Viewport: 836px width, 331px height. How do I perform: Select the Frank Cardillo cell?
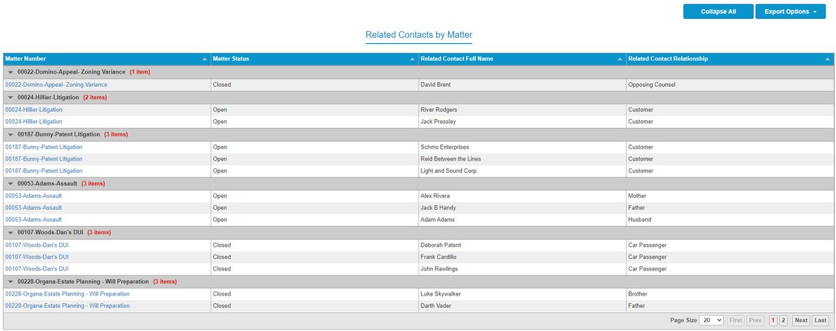522,257
